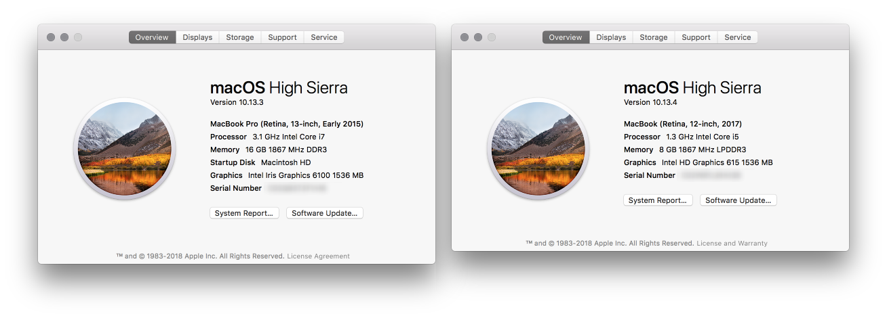Open Support tab in MacBook Pro window

coord(282,37)
